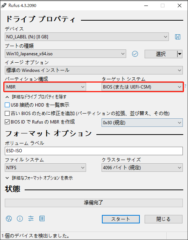Image resolution: width=188 pixels, height=240 pixels.
Task: Click the 準備完了 progress bar
Action: pyautogui.click(x=94, y=203)
